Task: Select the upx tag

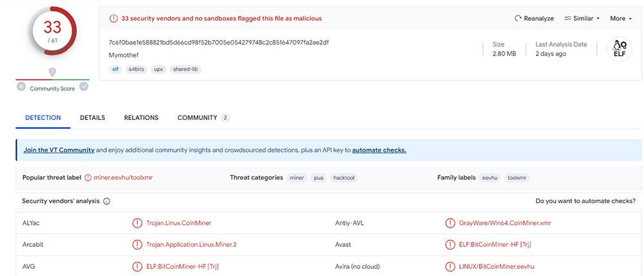Action: click(158, 70)
